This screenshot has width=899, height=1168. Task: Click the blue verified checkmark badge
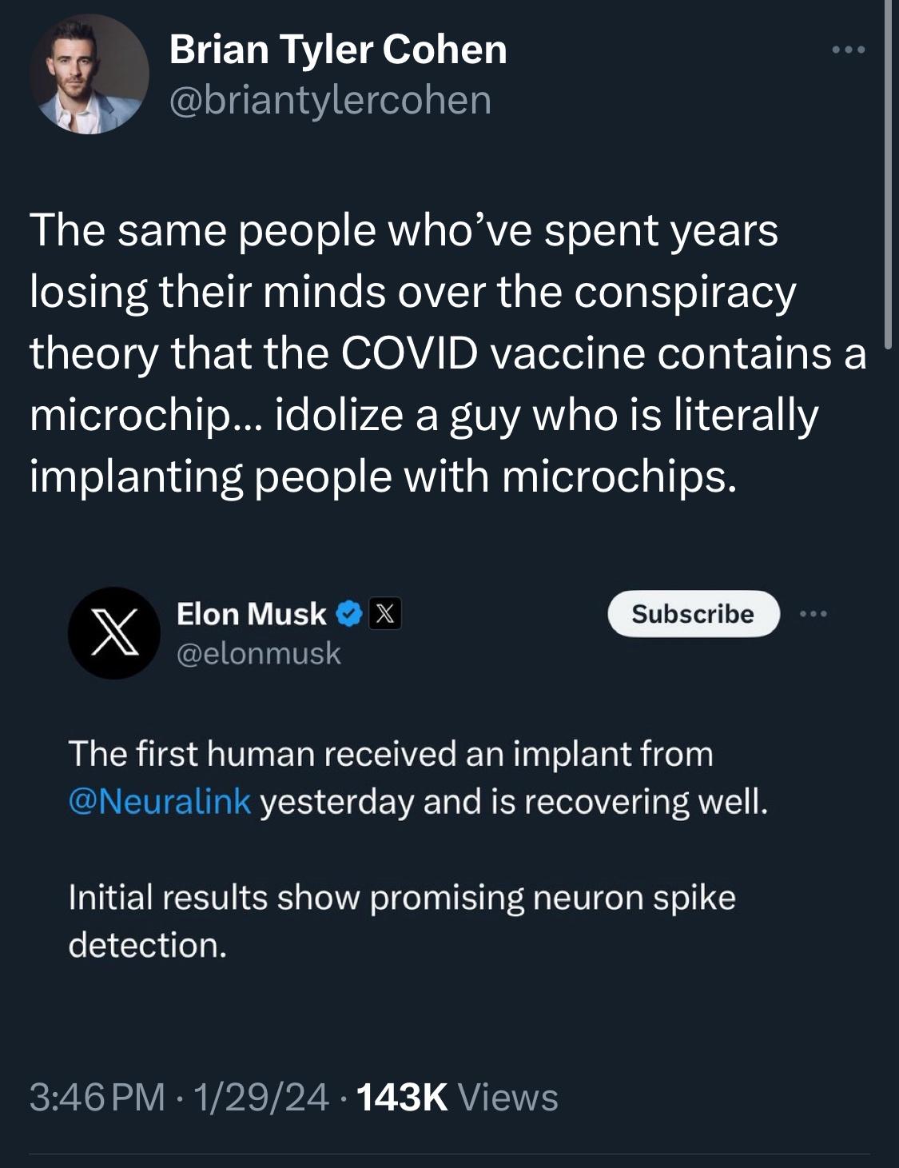pos(348,614)
